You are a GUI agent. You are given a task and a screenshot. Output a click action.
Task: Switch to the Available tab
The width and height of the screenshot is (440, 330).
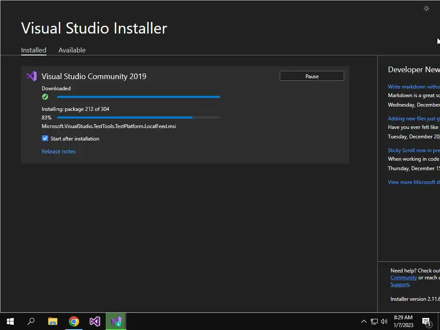pyautogui.click(x=72, y=50)
